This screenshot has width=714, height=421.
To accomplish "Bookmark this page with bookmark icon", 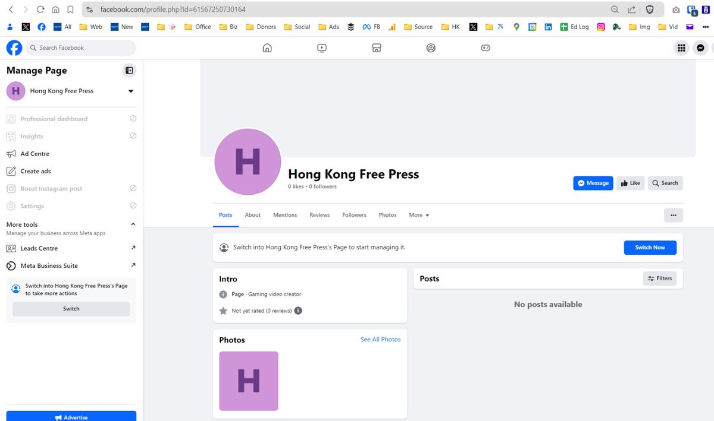I will 70,10.
